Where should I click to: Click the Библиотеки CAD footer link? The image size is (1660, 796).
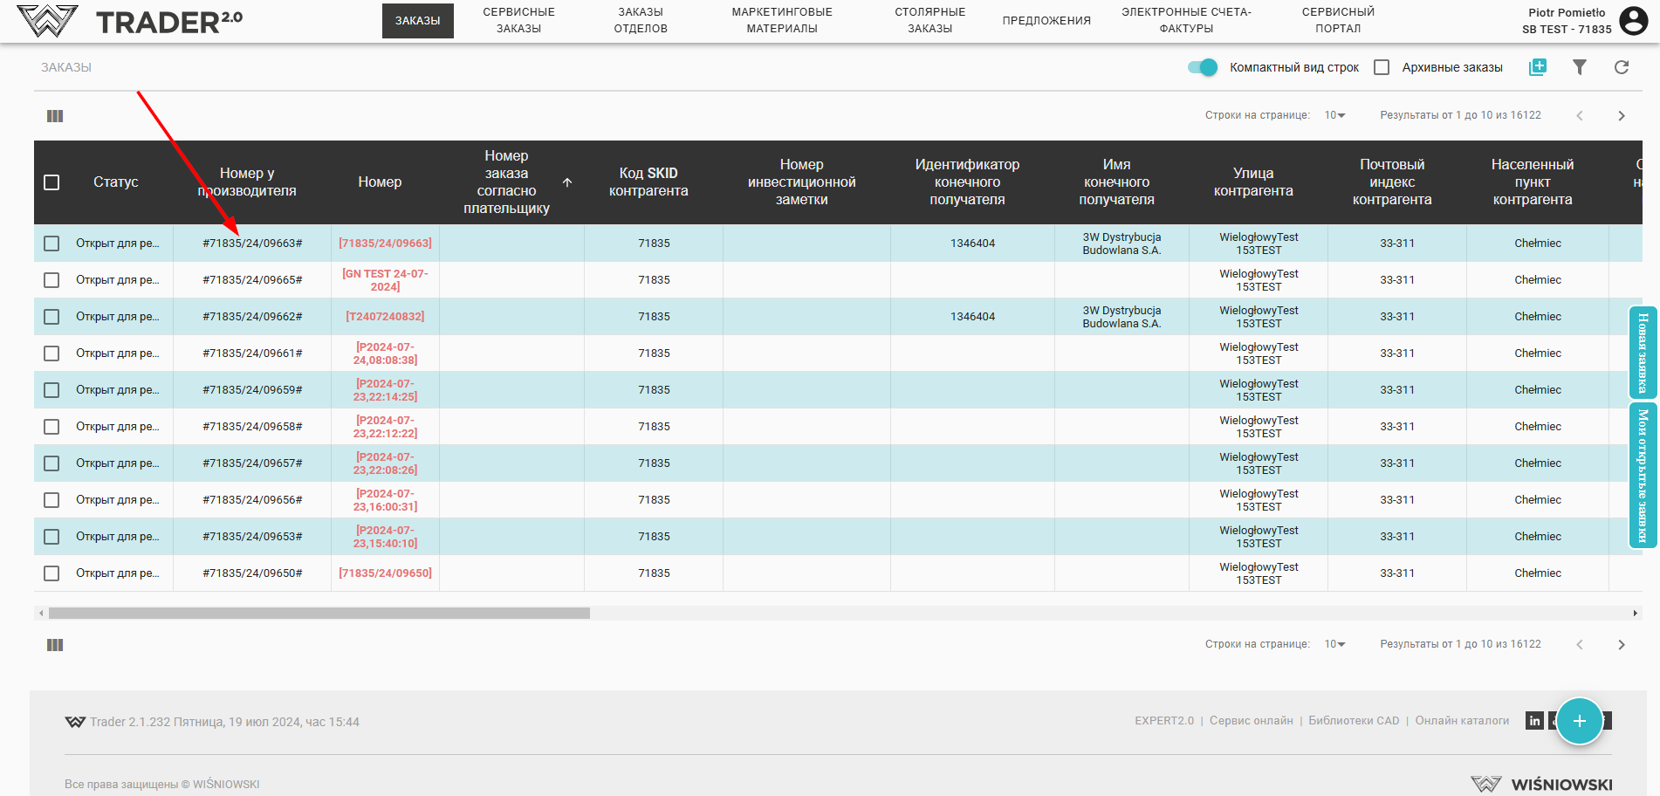(1354, 721)
